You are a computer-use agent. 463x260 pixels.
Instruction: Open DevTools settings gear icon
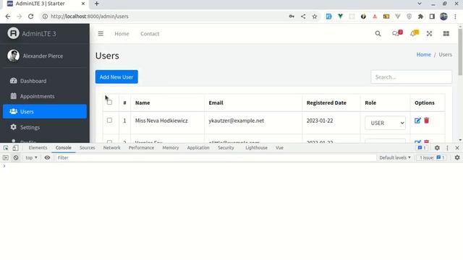tap(437, 147)
